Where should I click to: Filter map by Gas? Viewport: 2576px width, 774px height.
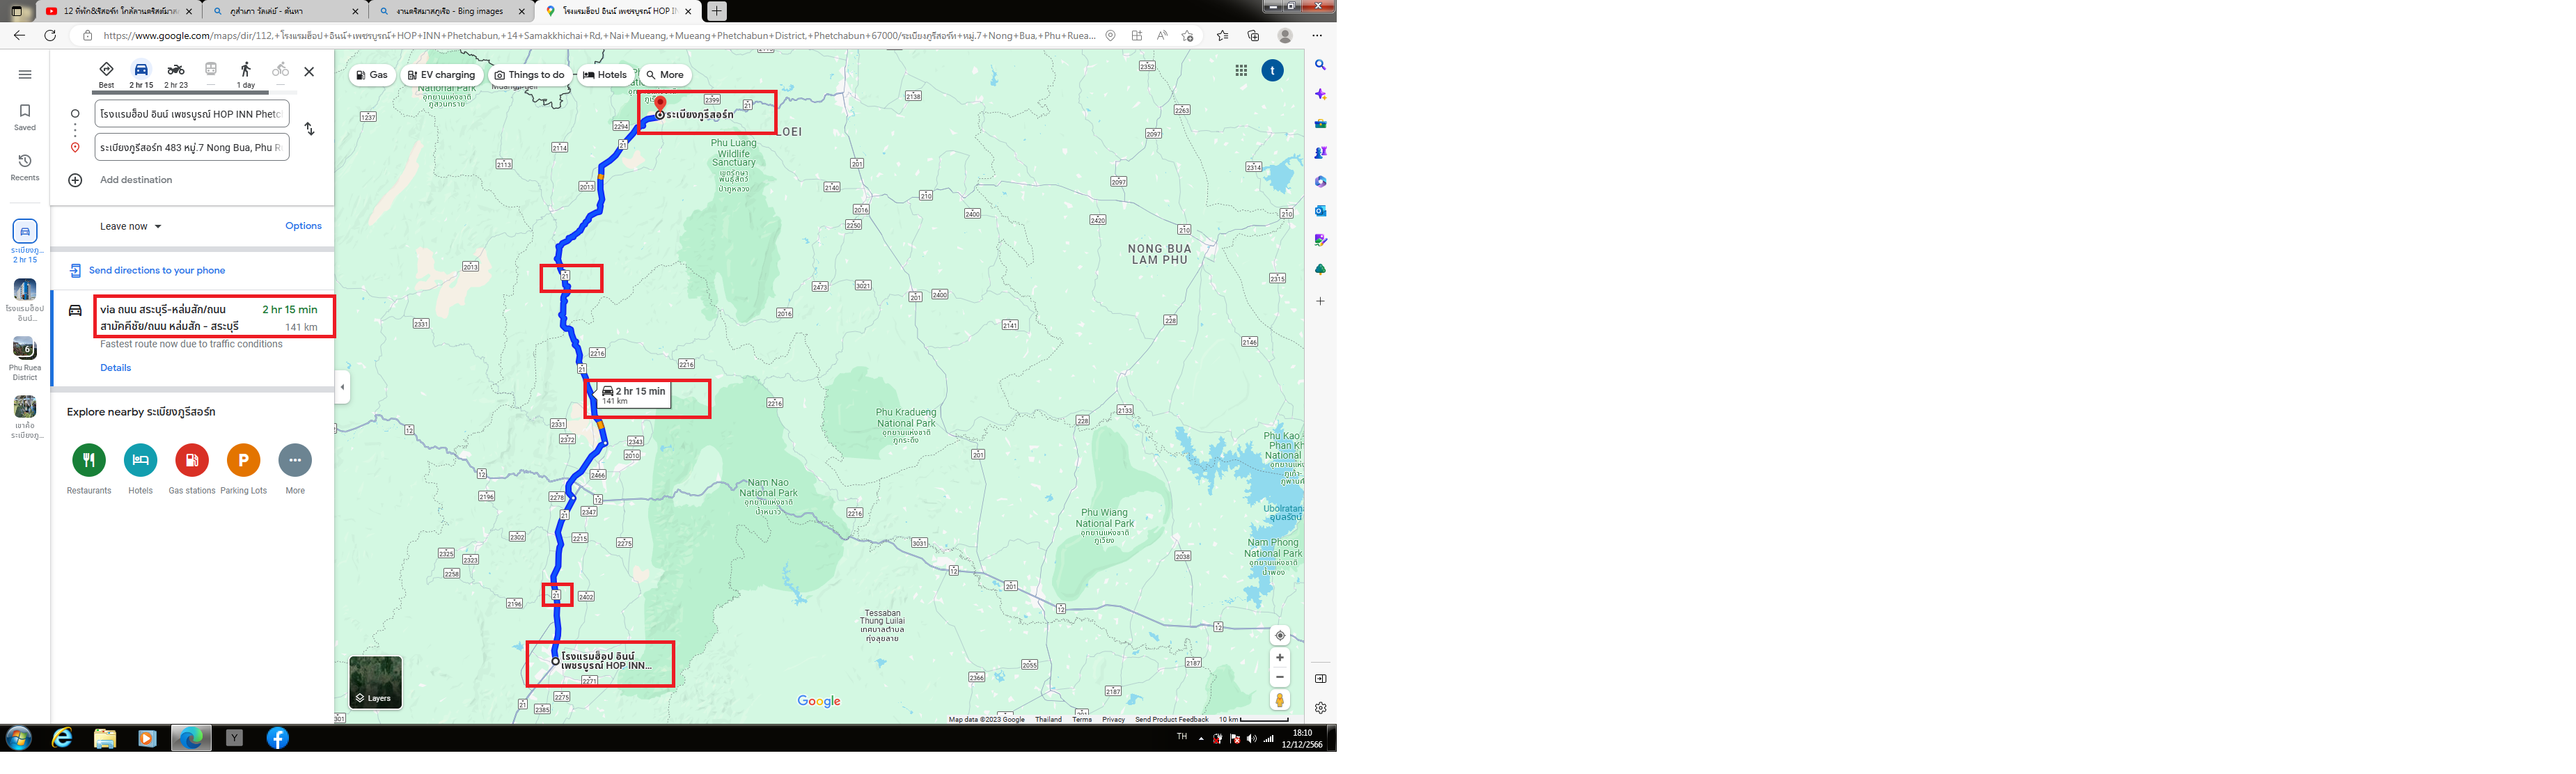tap(372, 75)
